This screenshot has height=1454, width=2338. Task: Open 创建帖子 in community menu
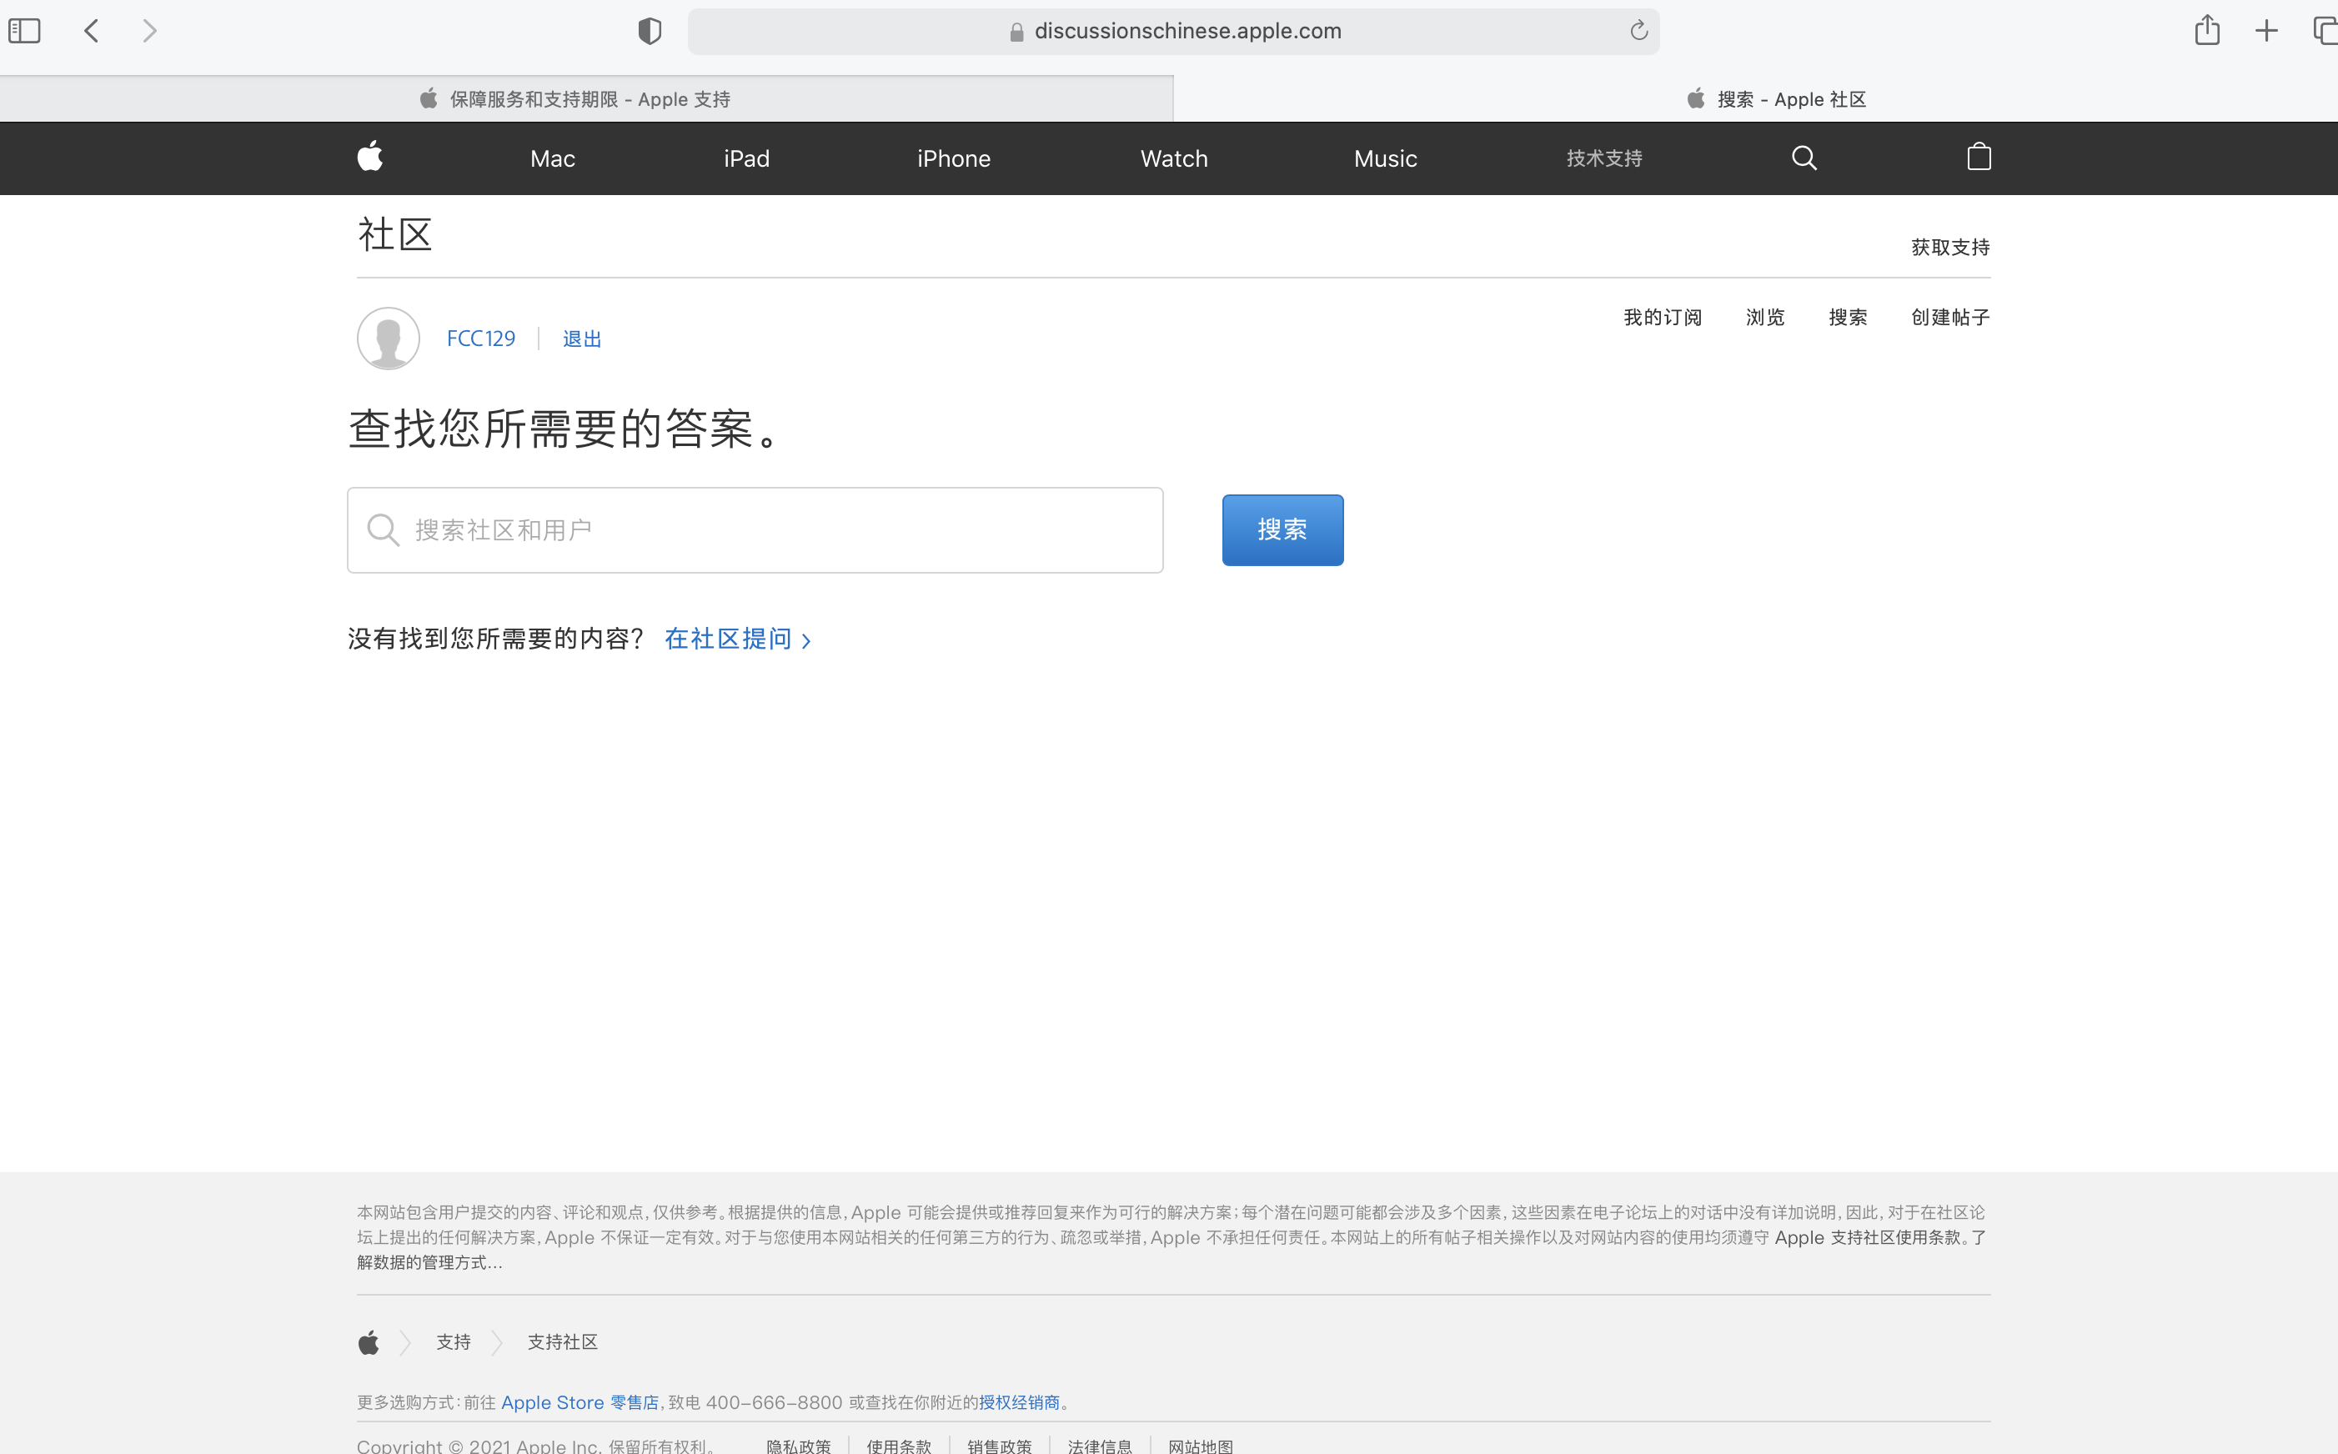click(x=1949, y=318)
